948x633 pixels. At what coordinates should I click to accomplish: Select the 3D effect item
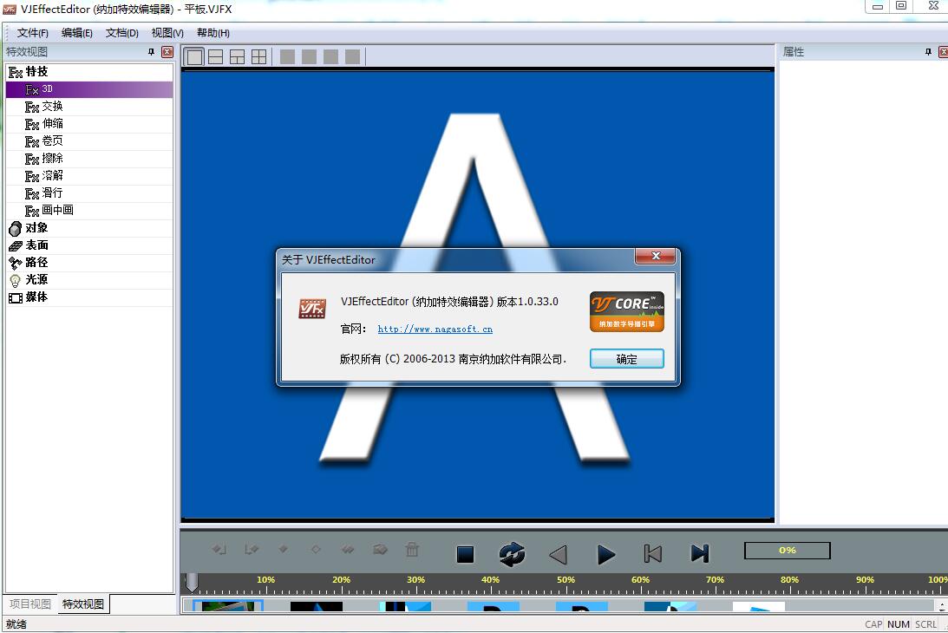point(89,88)
